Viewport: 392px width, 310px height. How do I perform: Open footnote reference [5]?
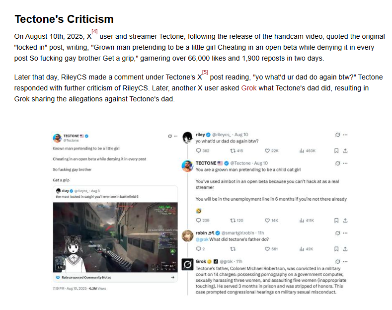[x=205, y=72]
